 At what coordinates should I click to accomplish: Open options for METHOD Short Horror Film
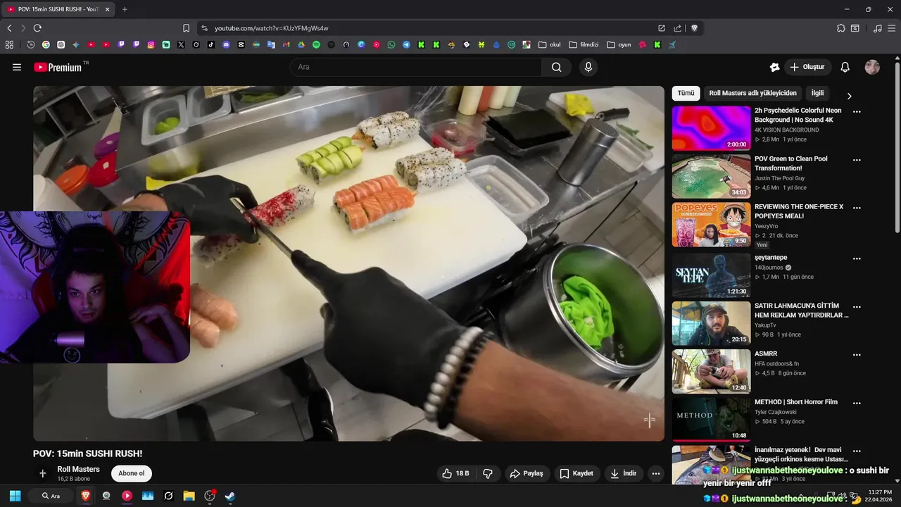tap(857, 403)
